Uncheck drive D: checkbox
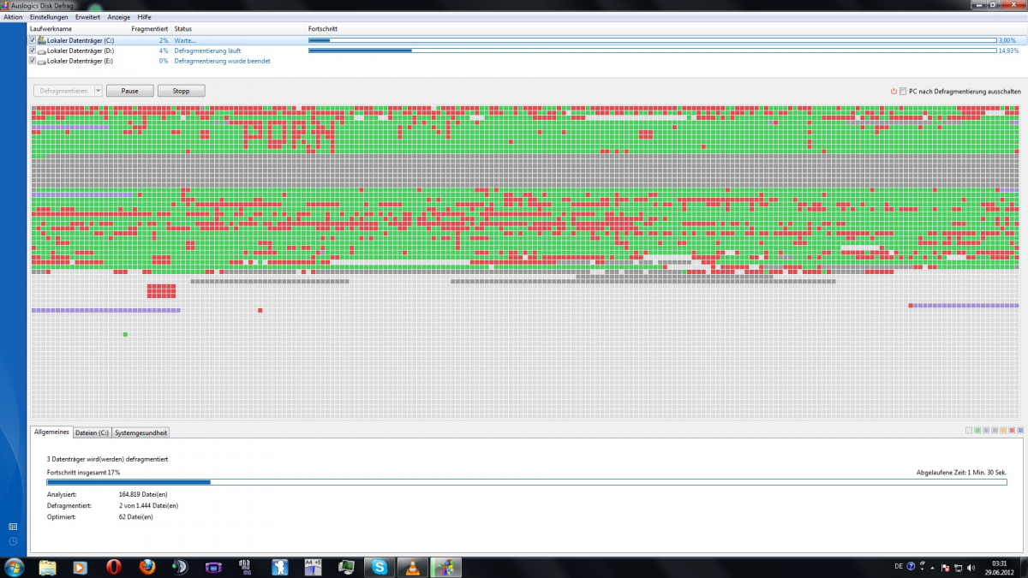Image resolution: width=1028 pixels, height=578 pixels. pos(33,51)
